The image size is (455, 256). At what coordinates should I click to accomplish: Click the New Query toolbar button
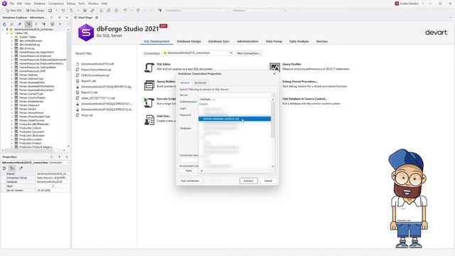(x=35, y=11)
